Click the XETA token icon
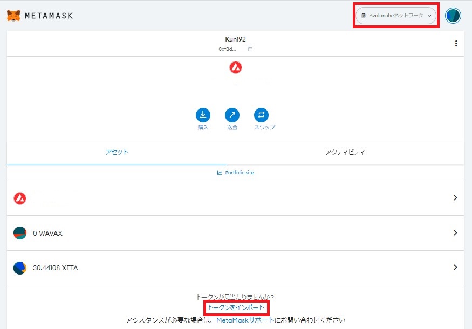Viewport: 472px width, 329px height. (20, 268)
